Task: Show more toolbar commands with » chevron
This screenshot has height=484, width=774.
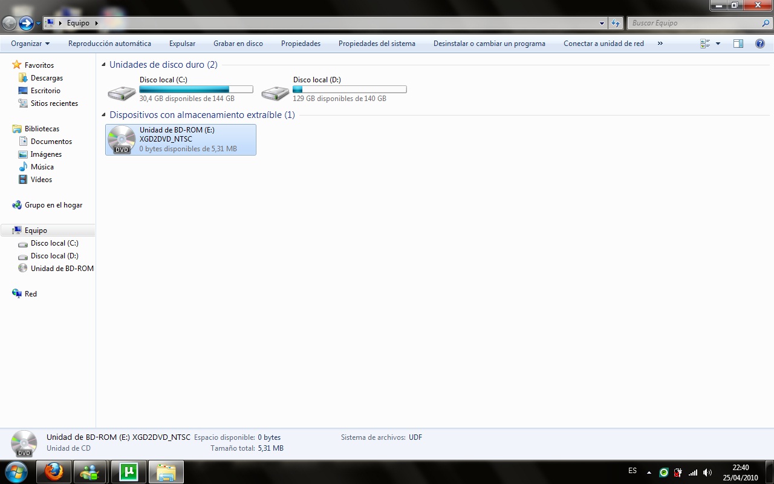Action: tap(660, 44)
